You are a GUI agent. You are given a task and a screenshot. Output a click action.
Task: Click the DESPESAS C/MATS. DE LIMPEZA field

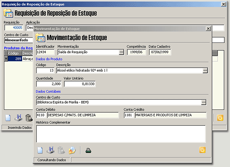[x=83, y=115]
